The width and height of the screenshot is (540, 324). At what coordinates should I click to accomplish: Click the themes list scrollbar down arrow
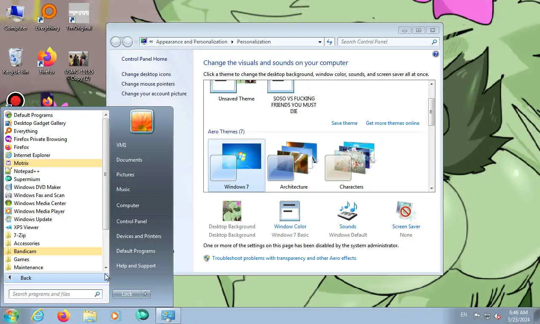[431, 188]
